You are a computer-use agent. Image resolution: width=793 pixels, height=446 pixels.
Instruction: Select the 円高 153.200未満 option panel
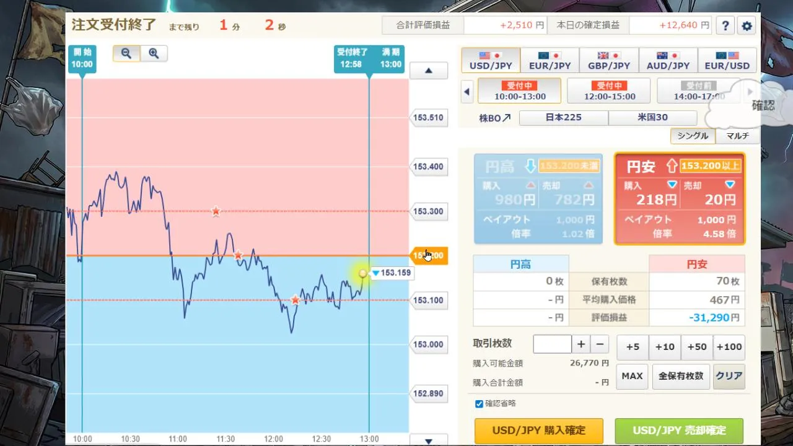[x=538, y=198]
